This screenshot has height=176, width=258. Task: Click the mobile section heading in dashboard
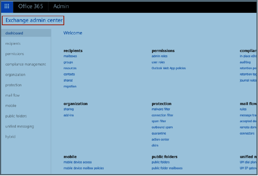(x=70, y=157)
